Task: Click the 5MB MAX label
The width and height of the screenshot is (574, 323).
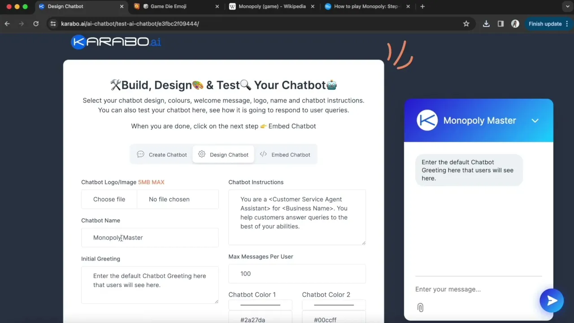Action: tap(151, 182)
